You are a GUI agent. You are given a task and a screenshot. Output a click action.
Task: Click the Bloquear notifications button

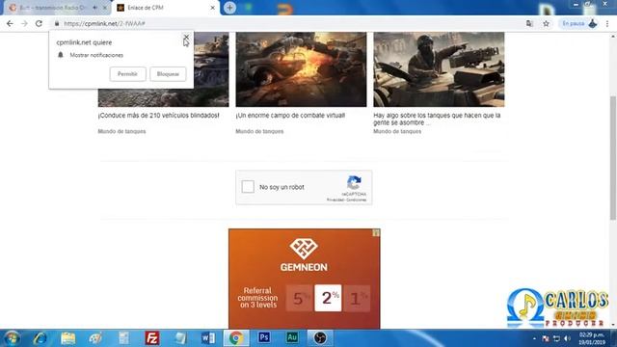click(x=168, y=74)
